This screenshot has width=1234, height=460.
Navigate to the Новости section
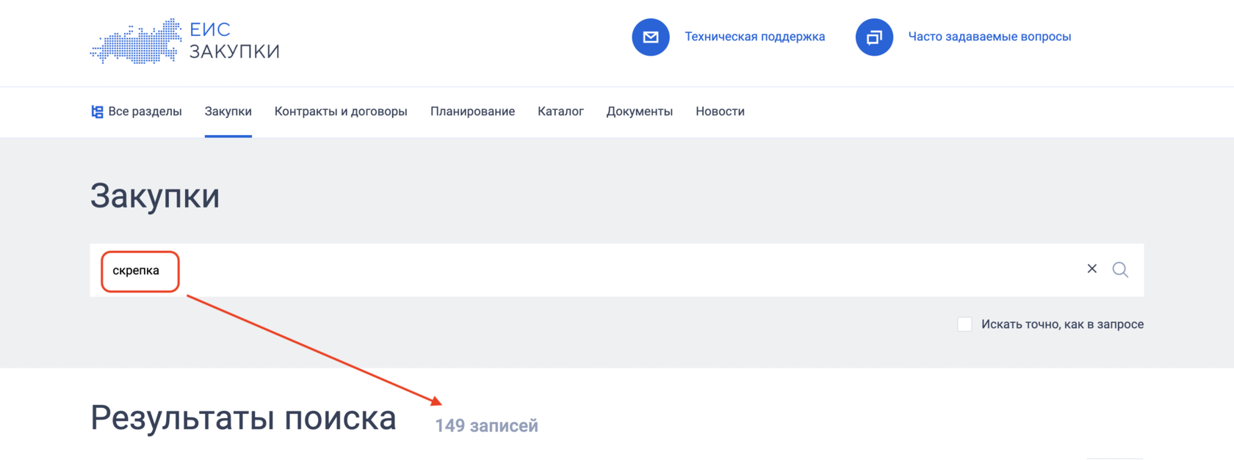click(720, 112)
